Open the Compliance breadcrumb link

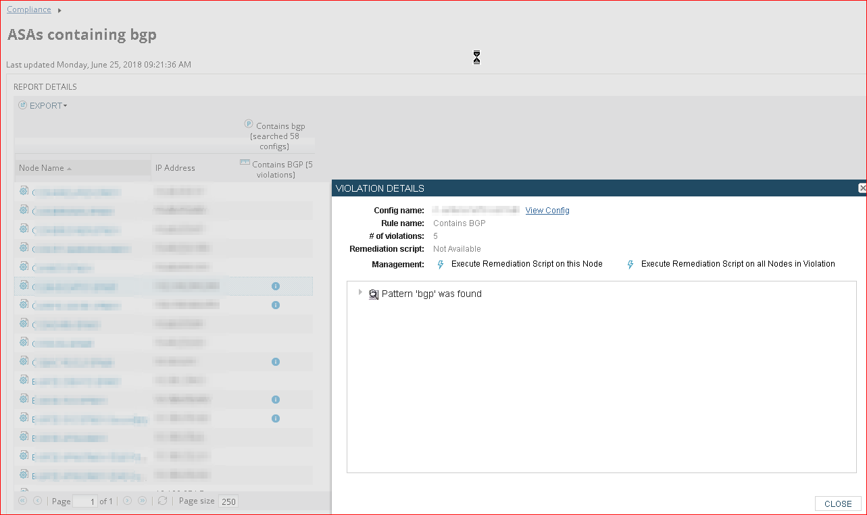[29, 9]
